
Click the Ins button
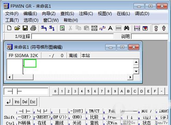(x=17, y=102)
